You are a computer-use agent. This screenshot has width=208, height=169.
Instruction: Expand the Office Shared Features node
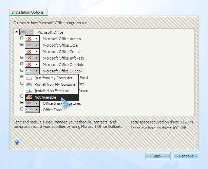coord(22,102)
